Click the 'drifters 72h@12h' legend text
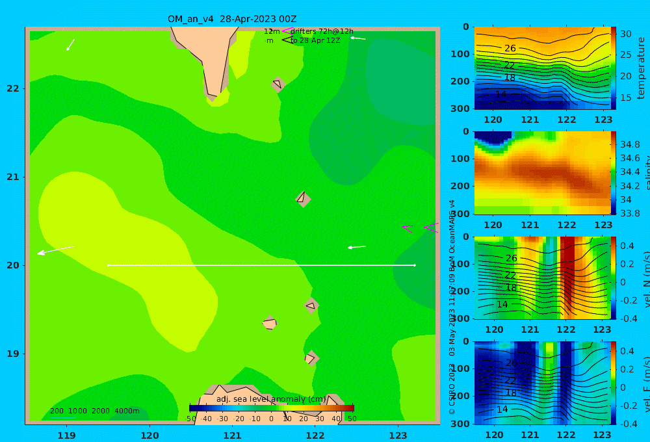 pyautogui.click(x=322, y=31)
